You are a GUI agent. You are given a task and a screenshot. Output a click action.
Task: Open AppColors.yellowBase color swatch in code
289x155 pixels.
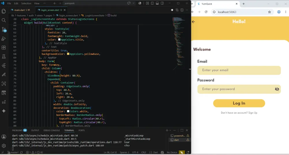(x=68, y=54)
